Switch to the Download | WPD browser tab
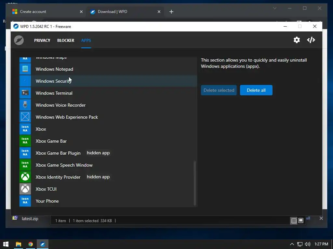333x249 pixels. [x=125, y=12]
